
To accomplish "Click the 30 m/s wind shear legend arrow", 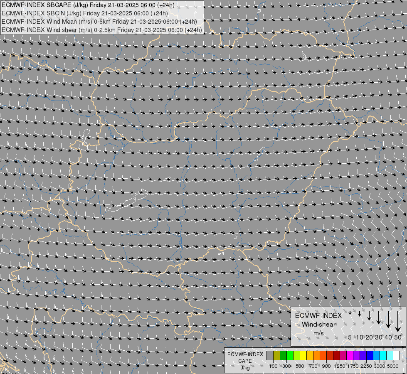I will click(x=379, y=317).
